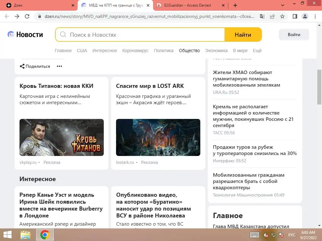Open the В мире category
322x241 pixels.
click(240, 51)
